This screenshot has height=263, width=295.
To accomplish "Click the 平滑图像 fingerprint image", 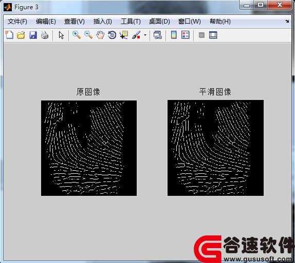I will click(215, 148).
